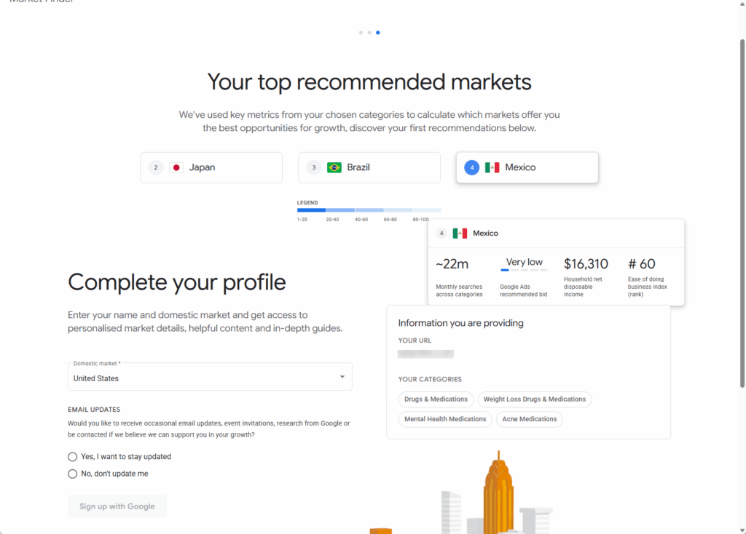The image size is (746, 534).
Task: Click the rank badge 2 on the Japan card
Action: point(155,167)
